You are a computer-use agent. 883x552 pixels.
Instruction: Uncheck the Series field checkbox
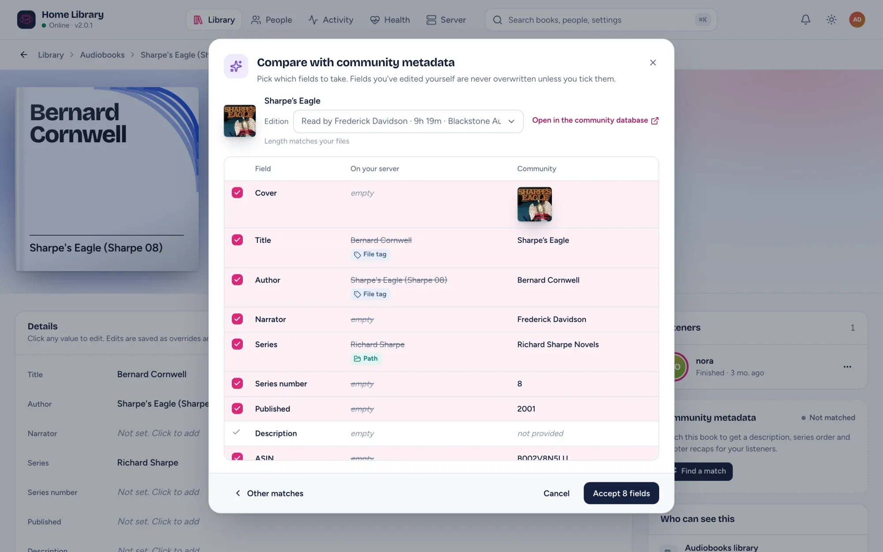click(x=237, y=344)
